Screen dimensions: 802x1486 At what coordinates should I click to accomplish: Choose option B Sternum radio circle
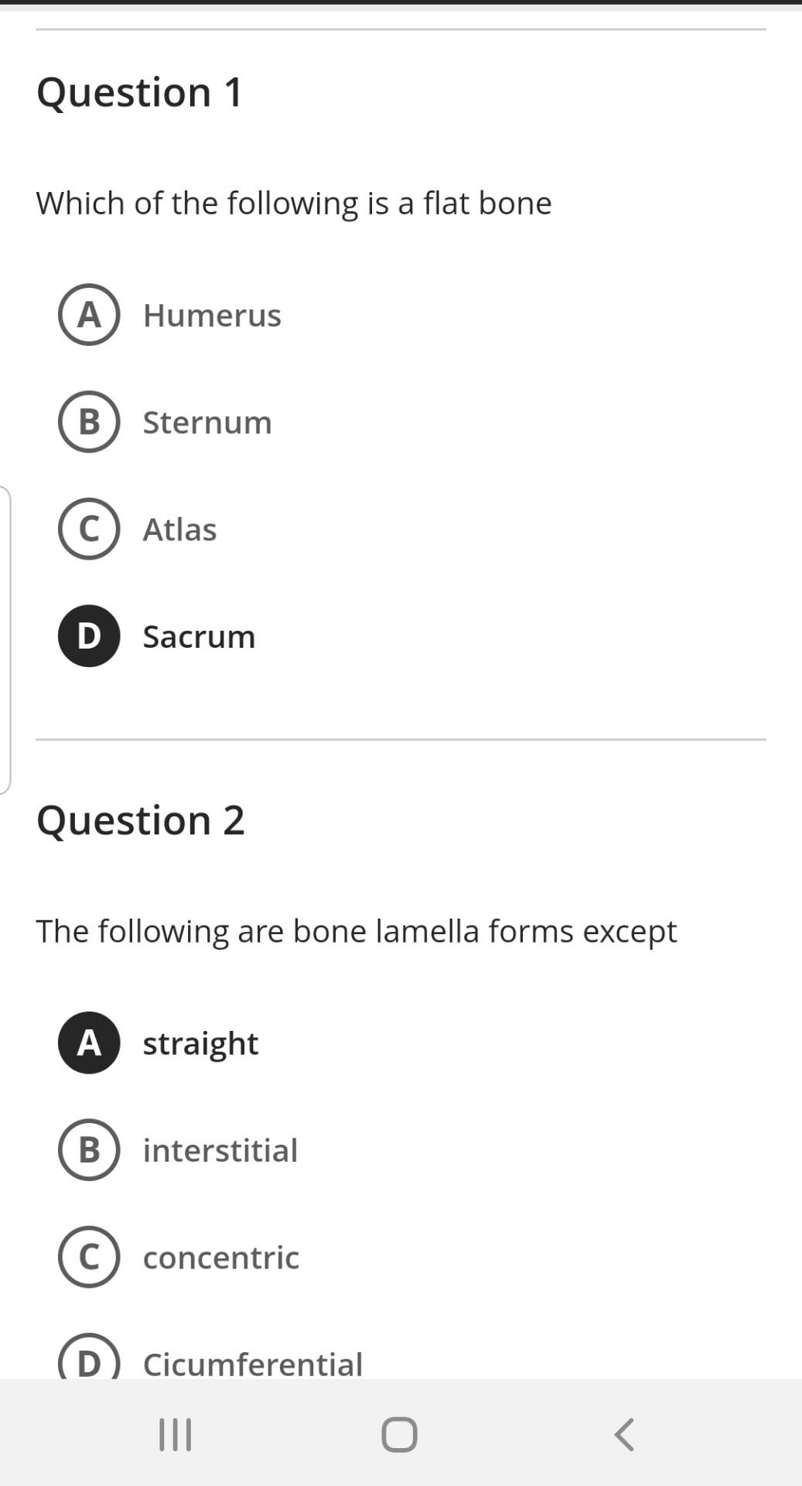(89, 422)
